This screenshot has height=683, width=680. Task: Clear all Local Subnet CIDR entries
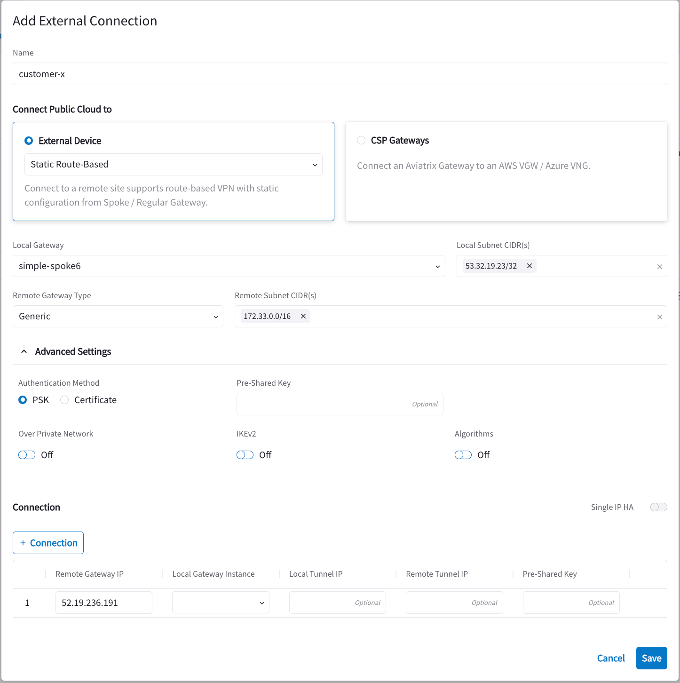659,266
